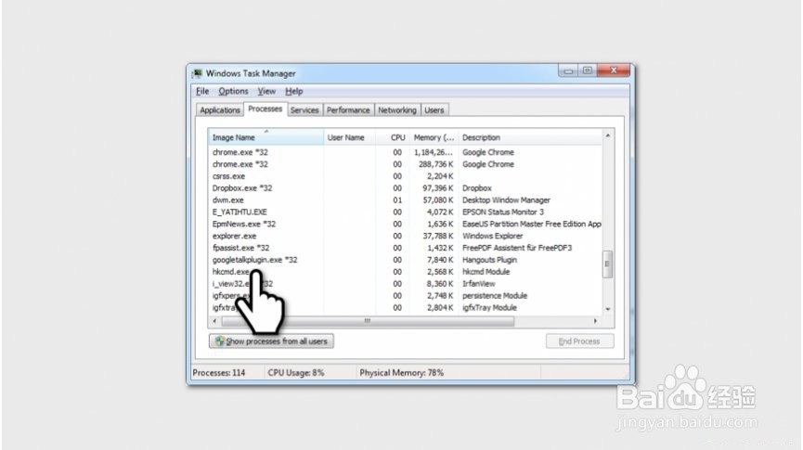The image size is (803, 450).
Task: Select the dwm.exe process
Action: click(x=405, y=200)
